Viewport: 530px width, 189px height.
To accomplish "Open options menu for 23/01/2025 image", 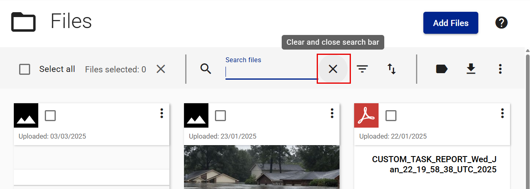I will coord(332,113).
